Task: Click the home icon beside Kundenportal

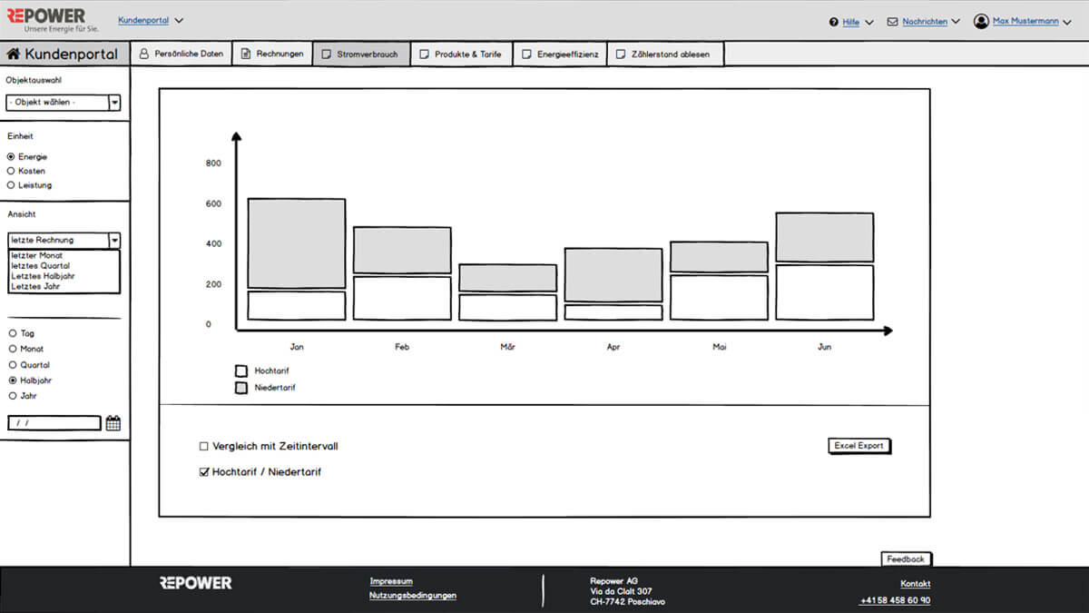Action: pyautogui.click(x=14, y=54)
